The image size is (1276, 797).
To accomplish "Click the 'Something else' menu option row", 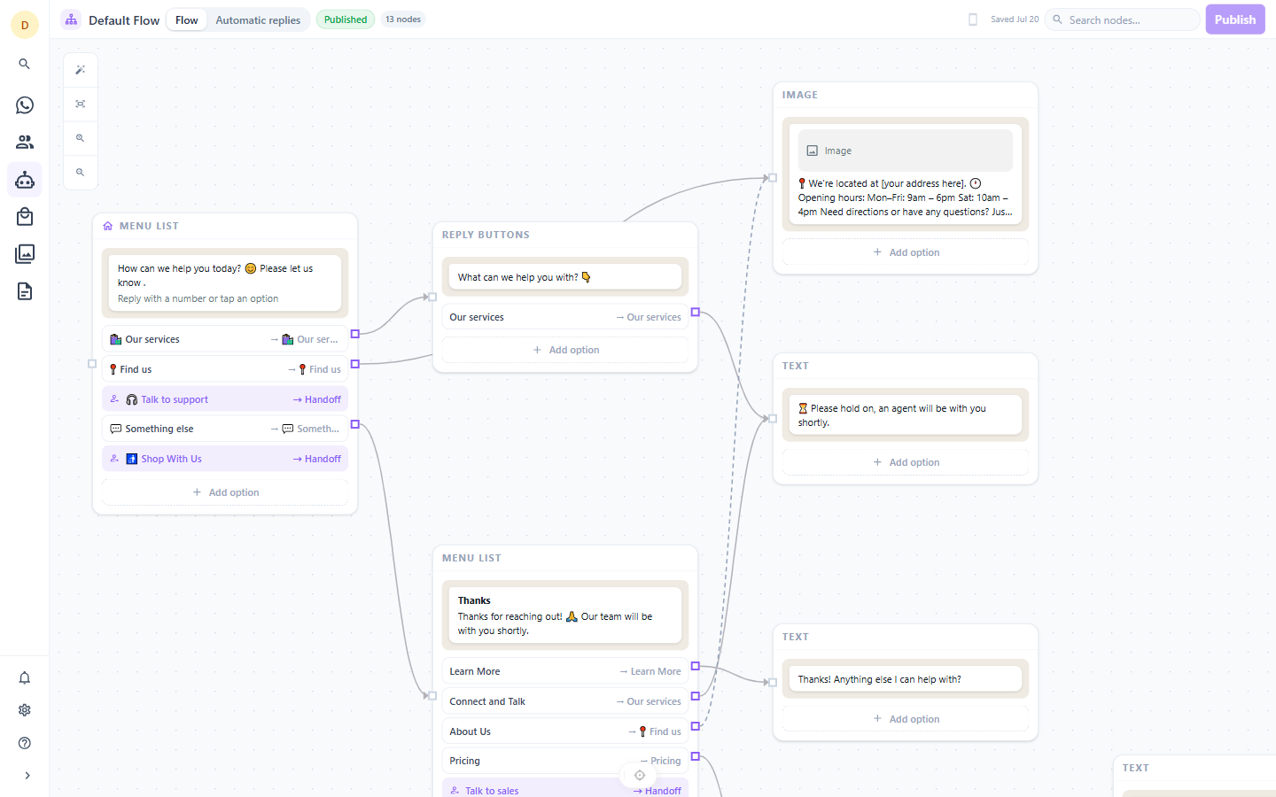I will (x=225, y=429).
